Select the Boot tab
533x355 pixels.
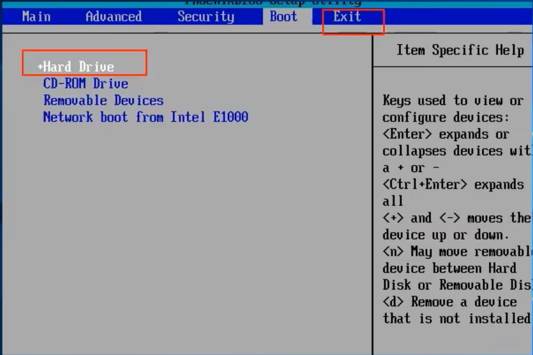(283, 16)
